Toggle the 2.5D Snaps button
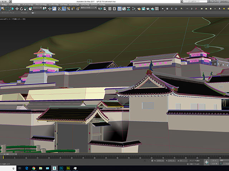The height and width of the screenshot is (171, 229). [59, 9]
